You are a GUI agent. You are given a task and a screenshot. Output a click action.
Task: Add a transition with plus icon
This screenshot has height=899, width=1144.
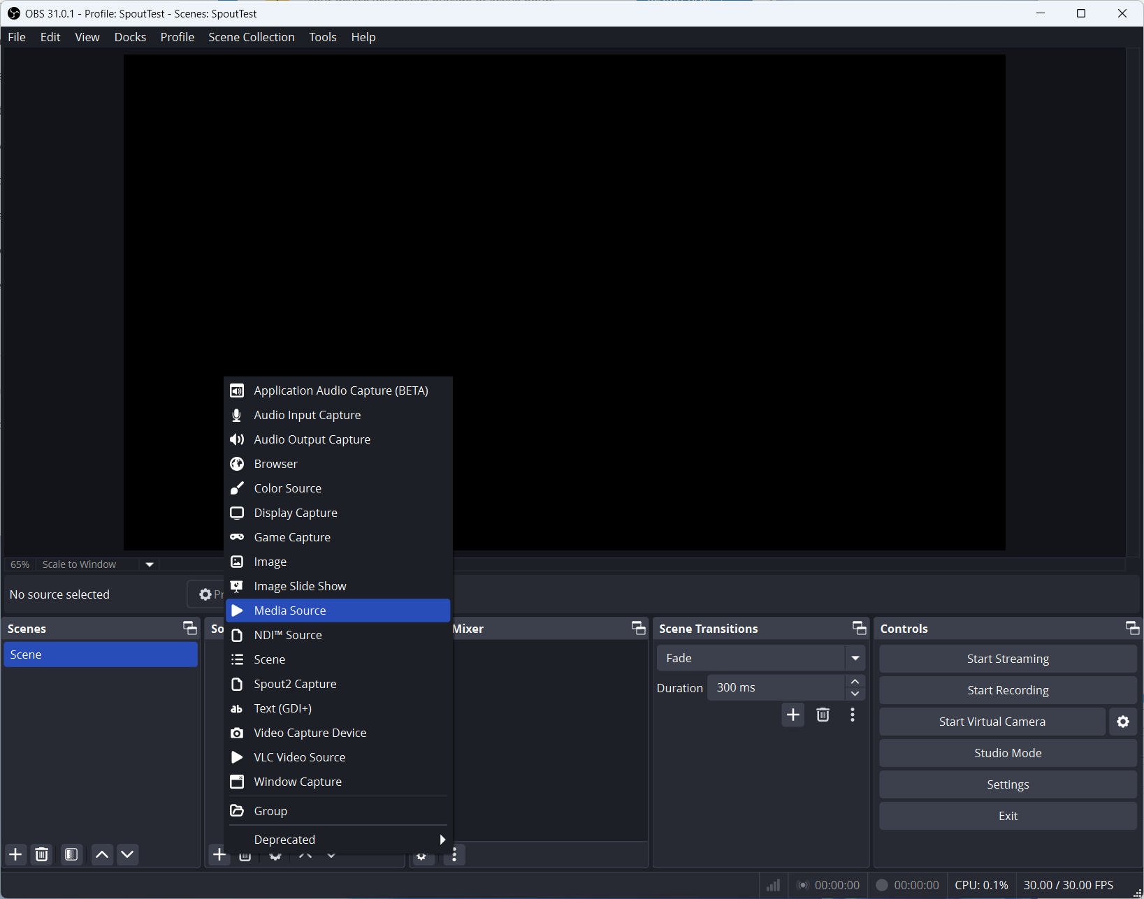(x=792, y=715)
